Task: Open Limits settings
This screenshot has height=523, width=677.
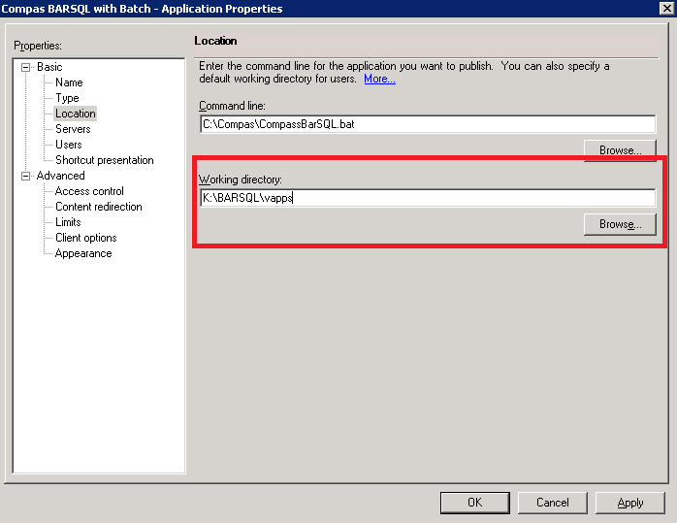Action: click(x=68, y=222)
